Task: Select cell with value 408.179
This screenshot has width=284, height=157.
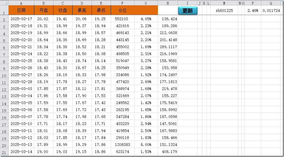Action: (x=168, y=151)
